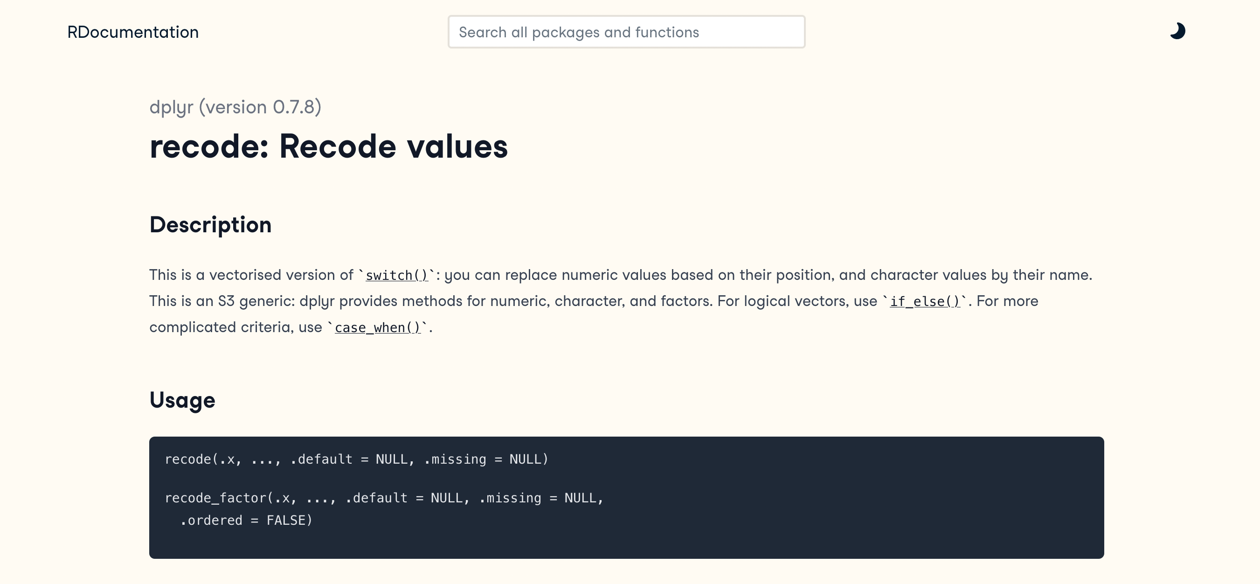Image resolution: width=1260 pixels, height=584 pixels.
Task: Click the RDocumentation home logo
Action: point(132,32)
